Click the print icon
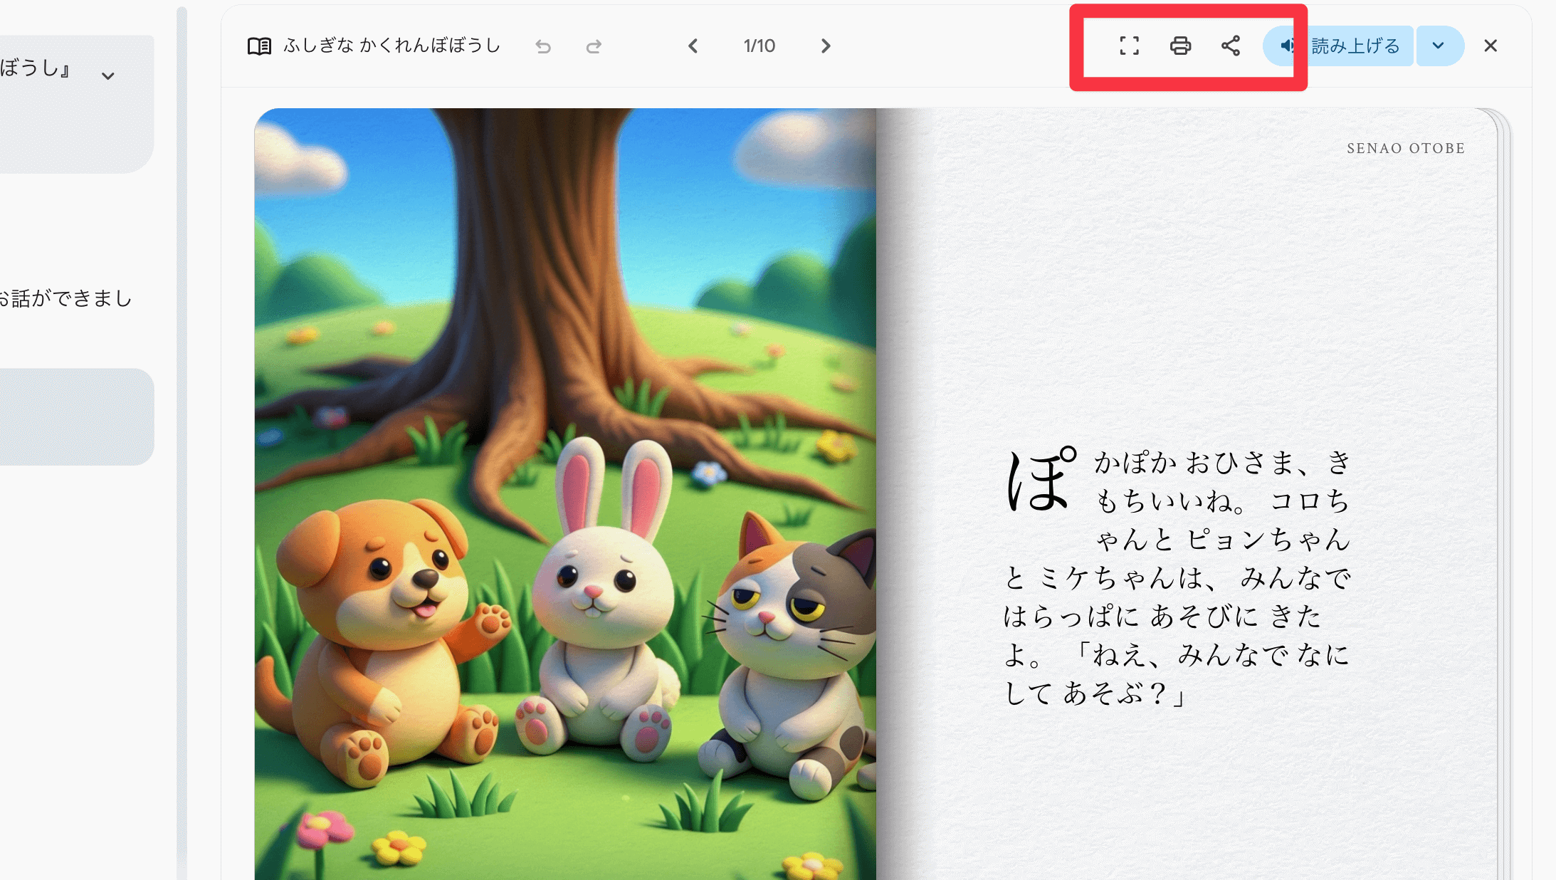 1180,46
